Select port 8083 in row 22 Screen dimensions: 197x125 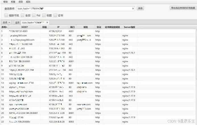(71, 122)
